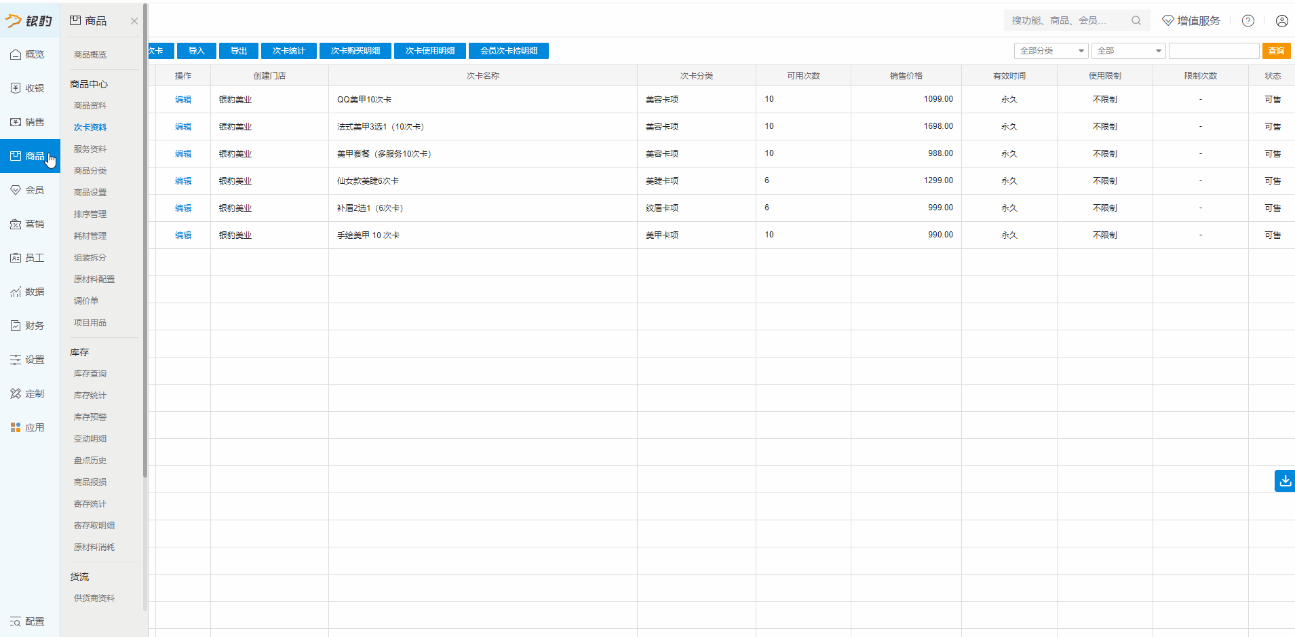Click the orange 查询 search button

coord(1276,51)
